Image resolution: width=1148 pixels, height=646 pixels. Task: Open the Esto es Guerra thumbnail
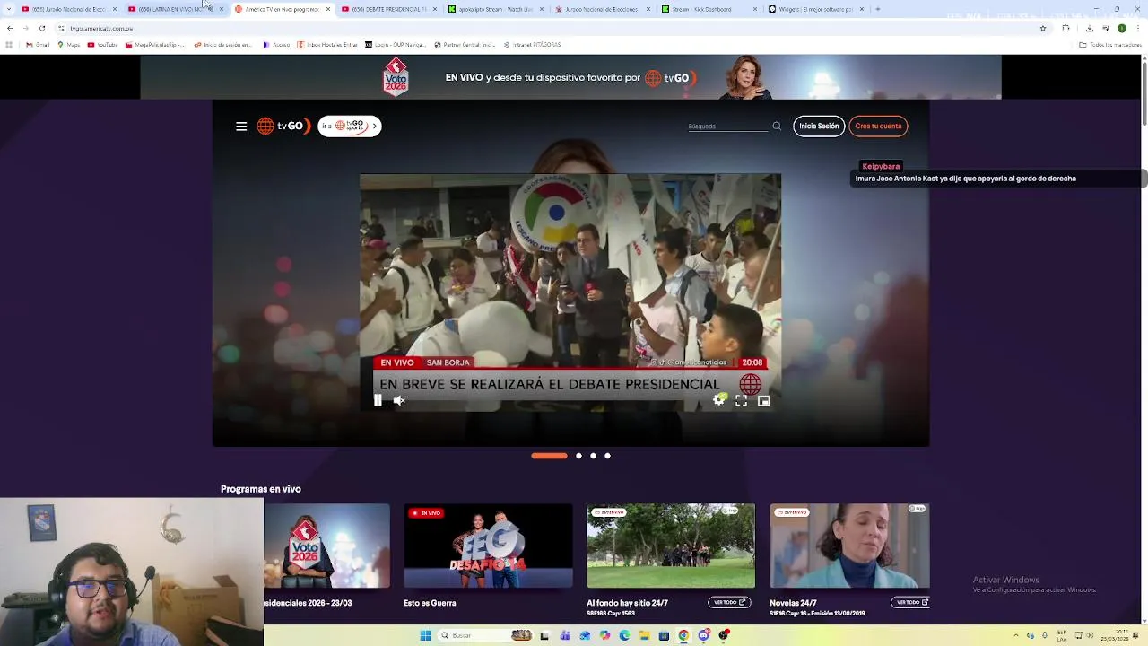pos(488,546)
